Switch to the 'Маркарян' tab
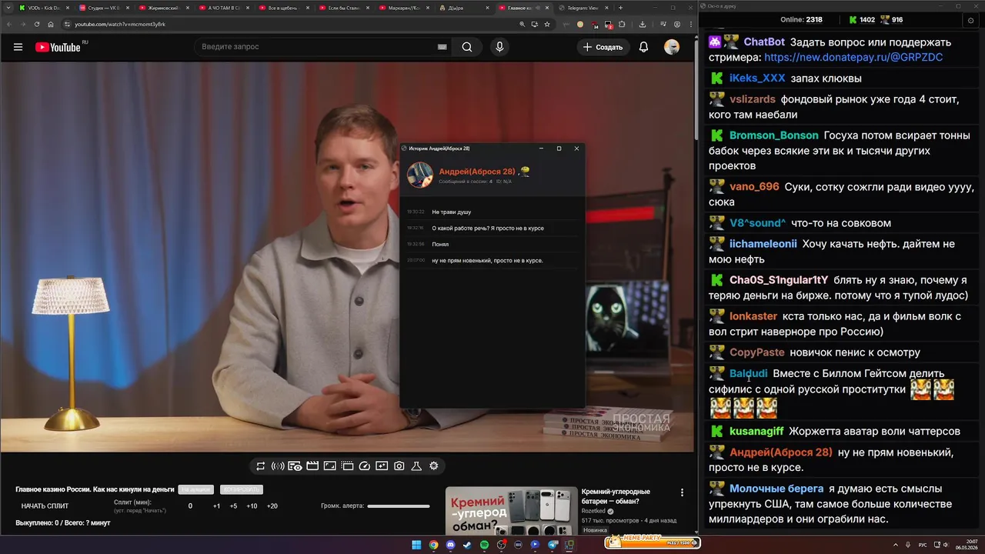 coord(405,8)
